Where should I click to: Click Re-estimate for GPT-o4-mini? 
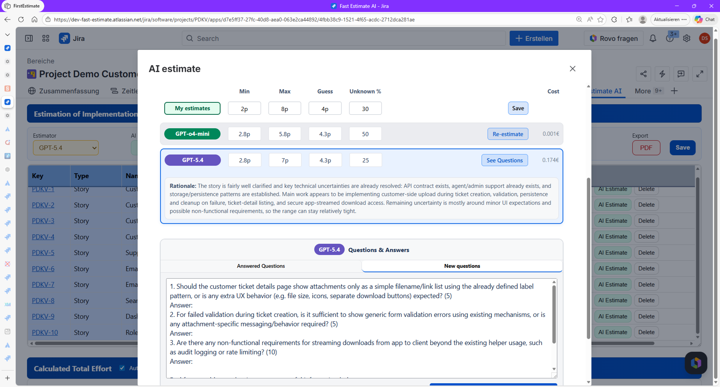click(x=508, y=134)
